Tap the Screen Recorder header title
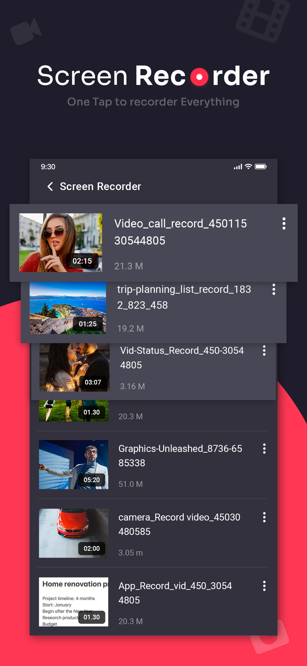 100,186
